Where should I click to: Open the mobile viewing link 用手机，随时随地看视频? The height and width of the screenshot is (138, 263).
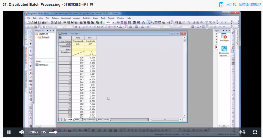pyautogui.click(x=240, y=4)
